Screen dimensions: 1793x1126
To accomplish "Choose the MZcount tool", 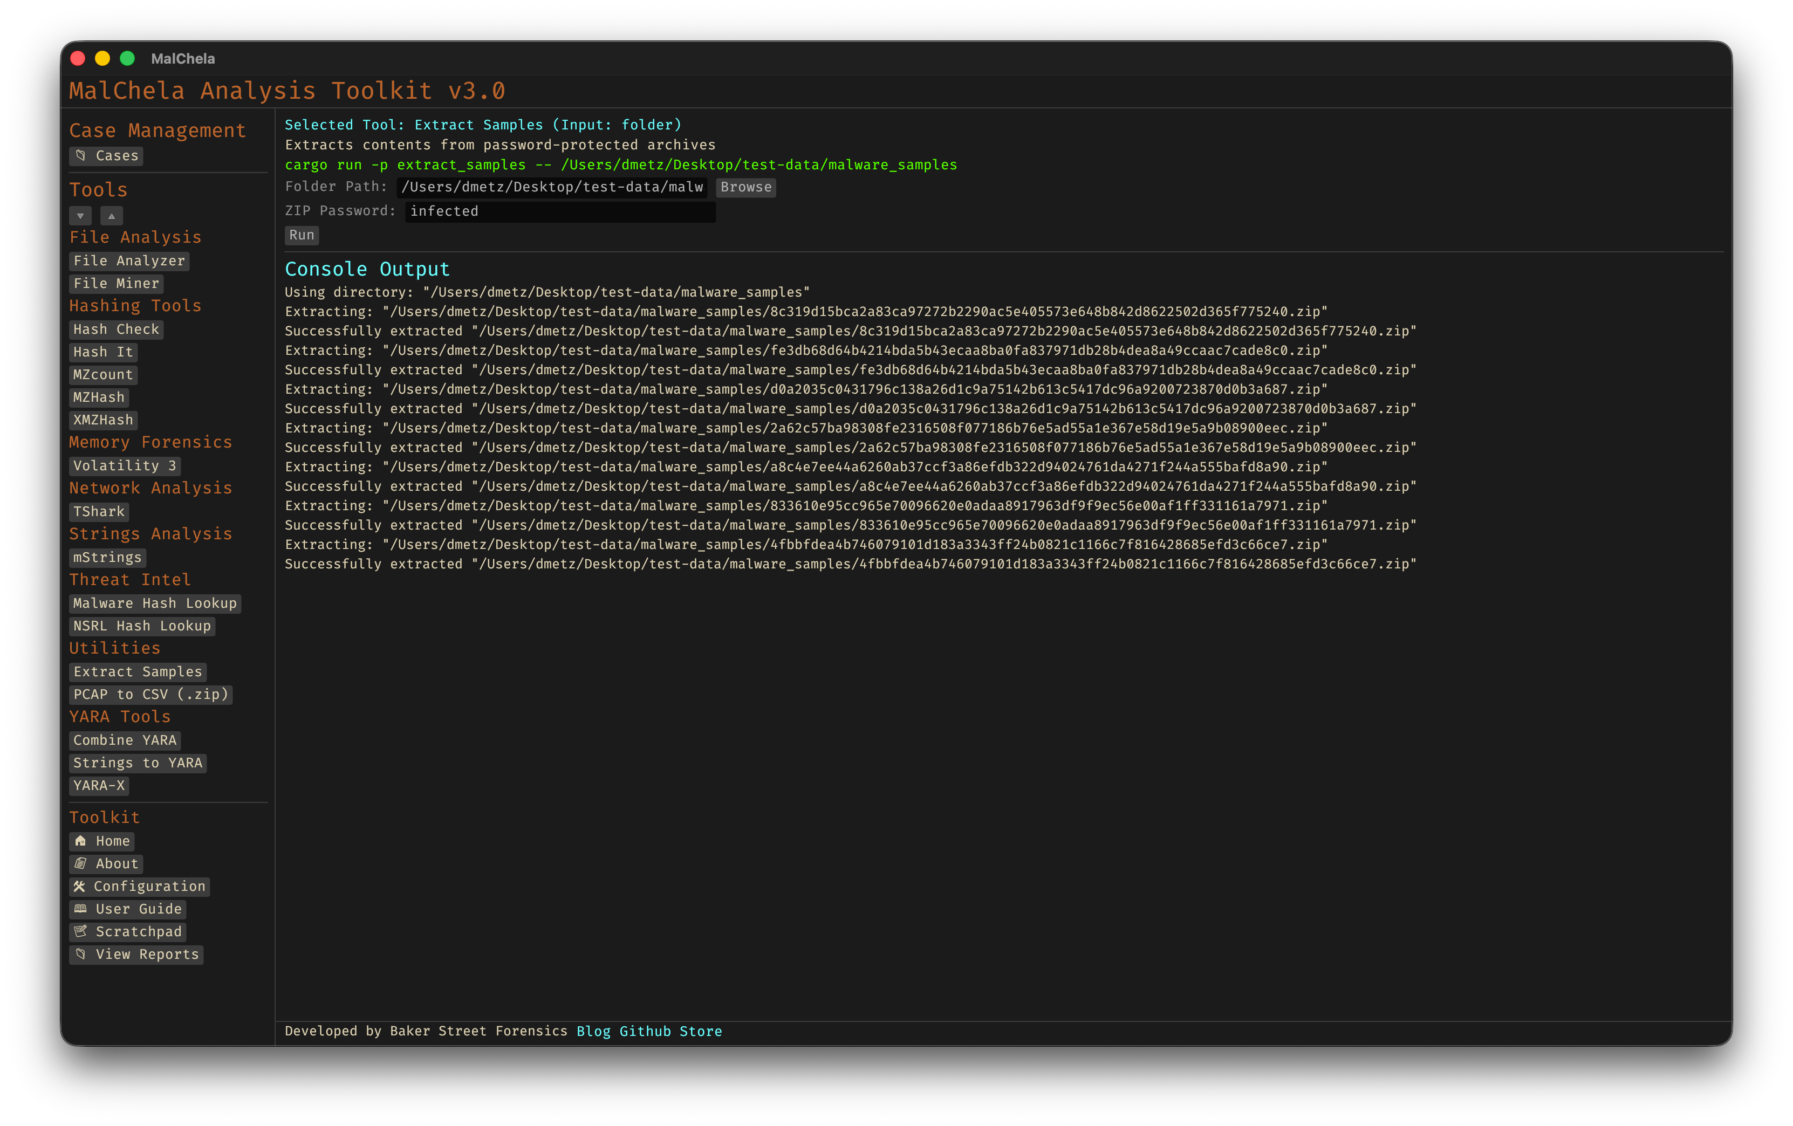I will point(104,374).
